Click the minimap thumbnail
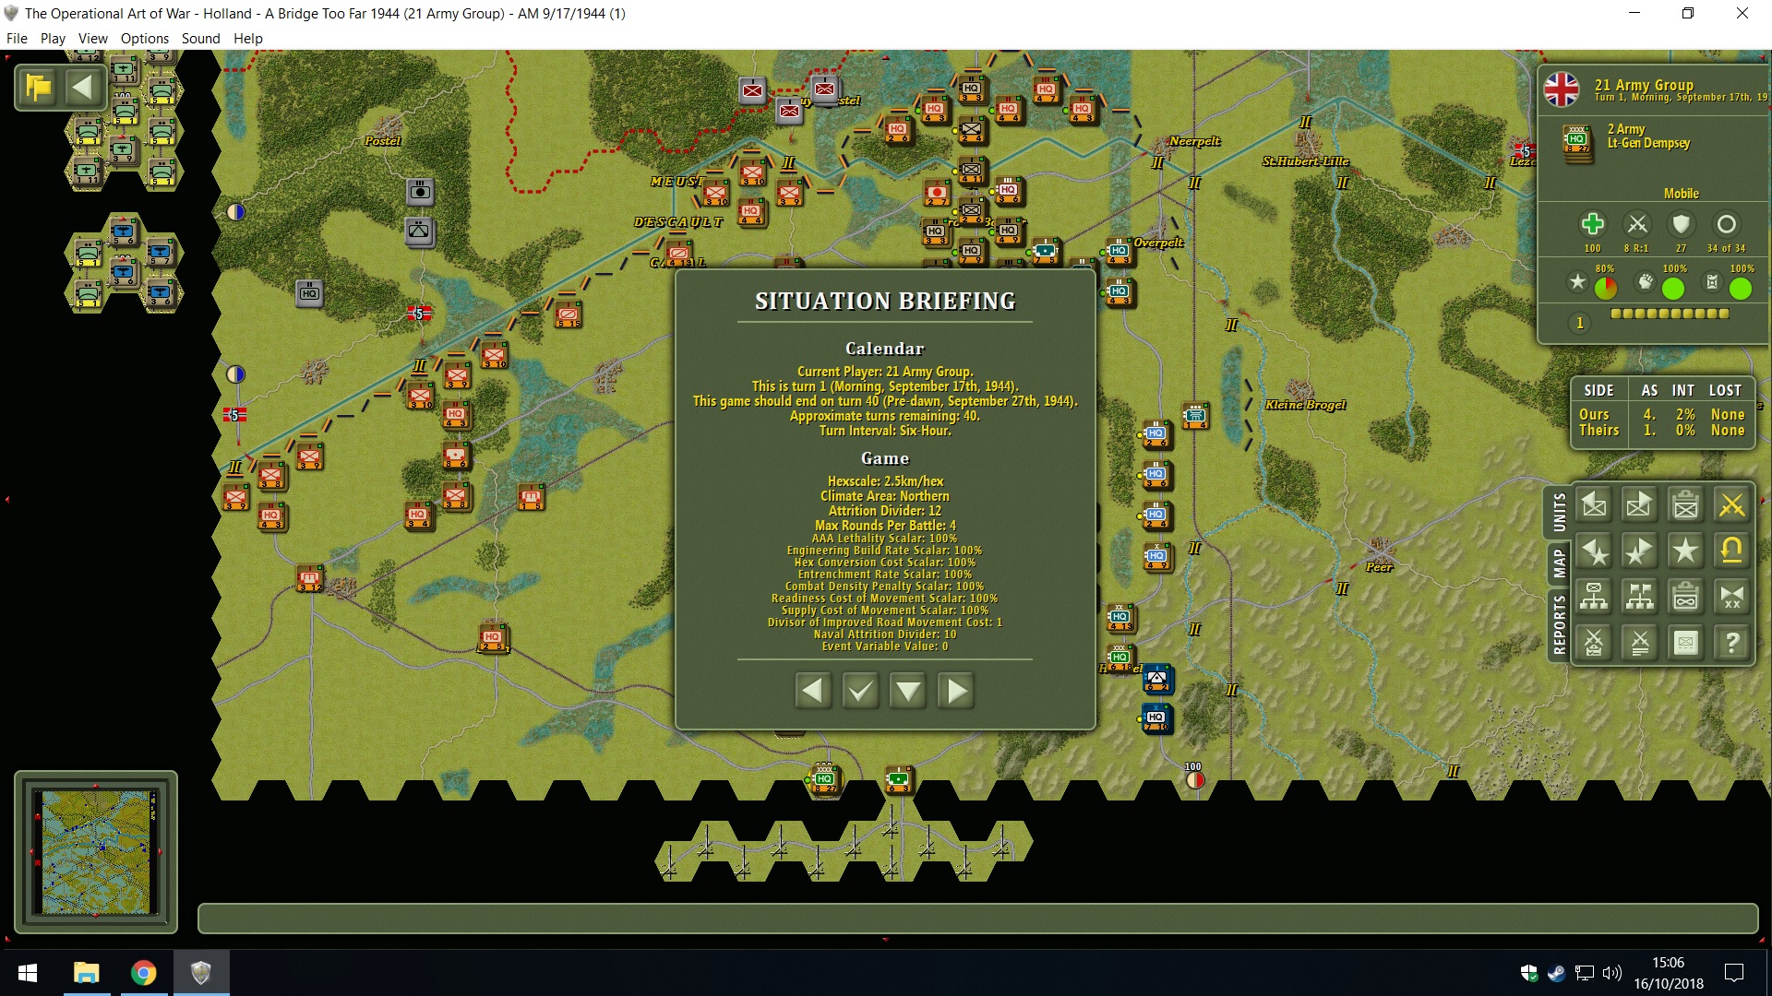The width and height of the screenshot is (1772, 996). (95, 852)
